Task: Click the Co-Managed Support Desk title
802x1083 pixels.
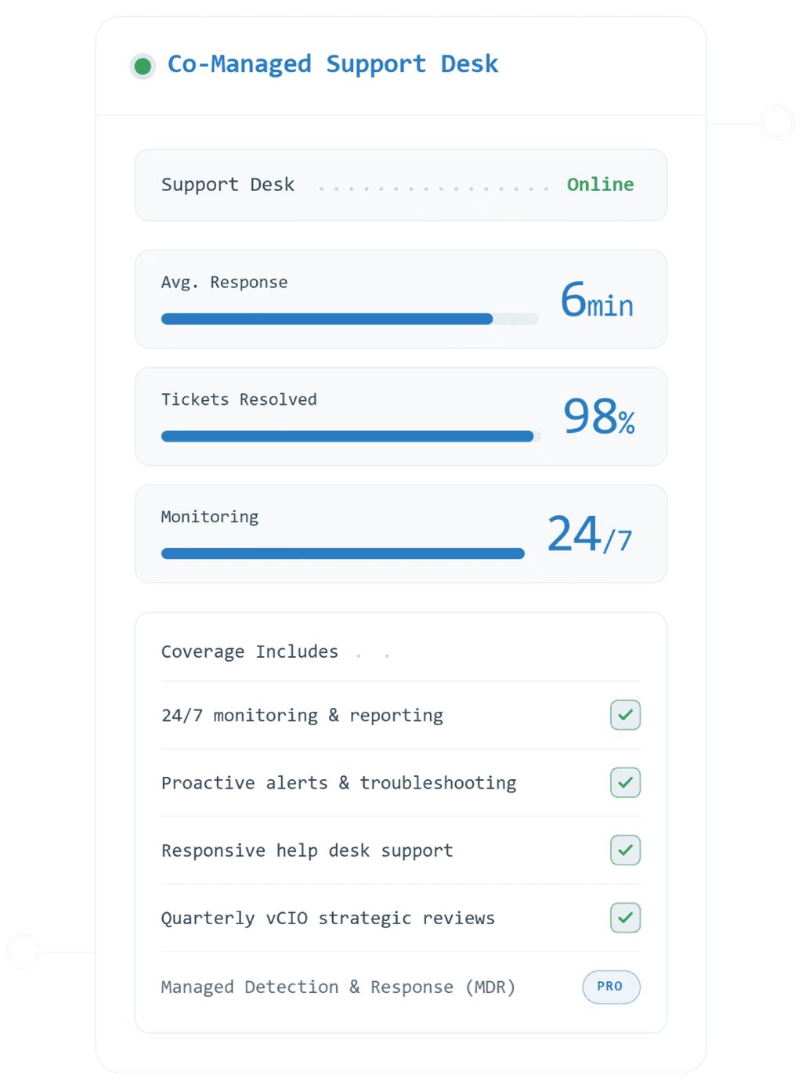Action: [333, 64]
